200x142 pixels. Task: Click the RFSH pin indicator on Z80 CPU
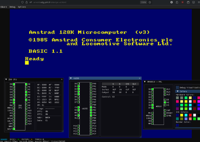pos(14,119)
